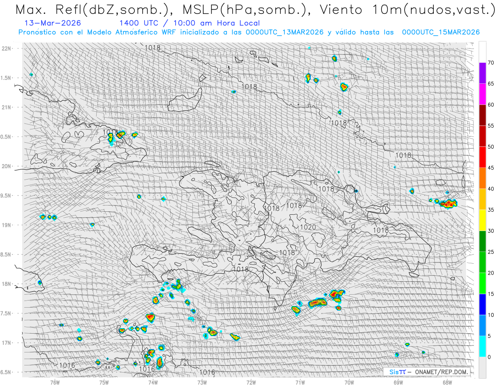Click the '75W' longitude label
The height and width of the screenshot is (388, 502).
104,382
